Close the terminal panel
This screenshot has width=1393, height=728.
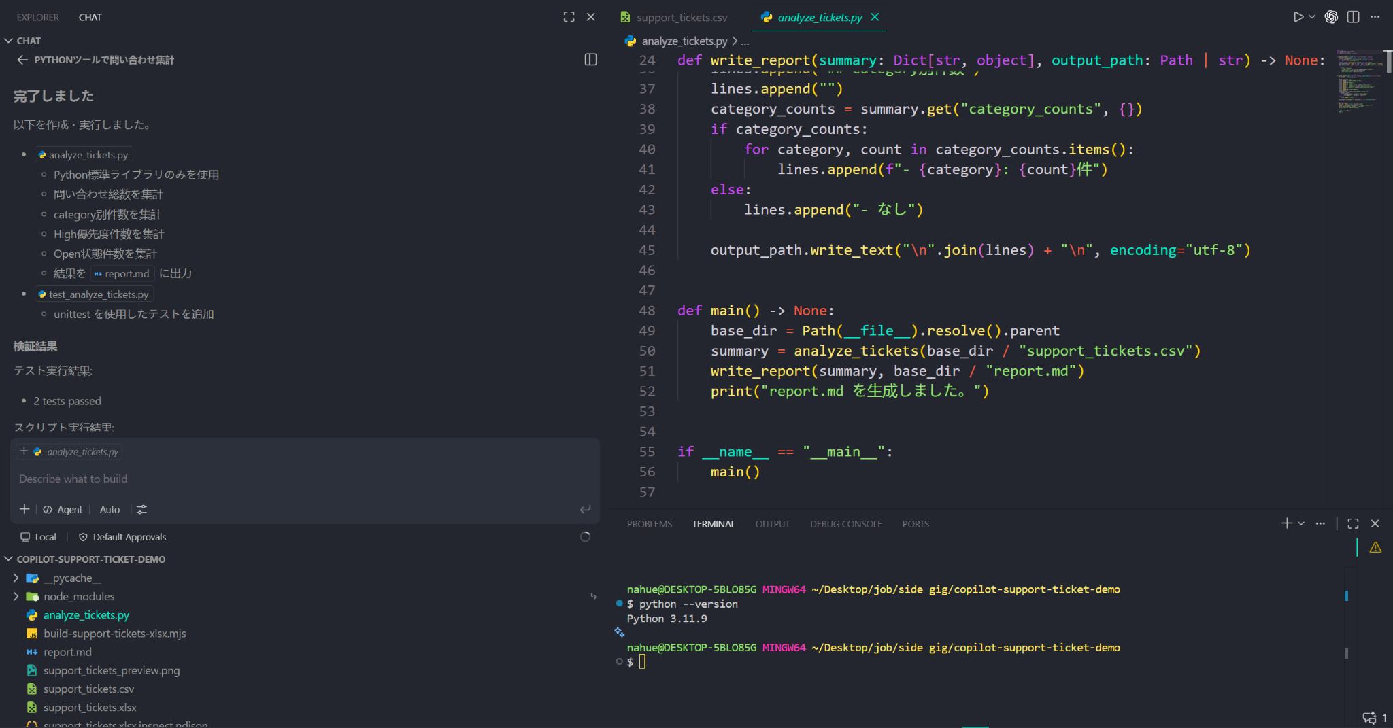1375,523
